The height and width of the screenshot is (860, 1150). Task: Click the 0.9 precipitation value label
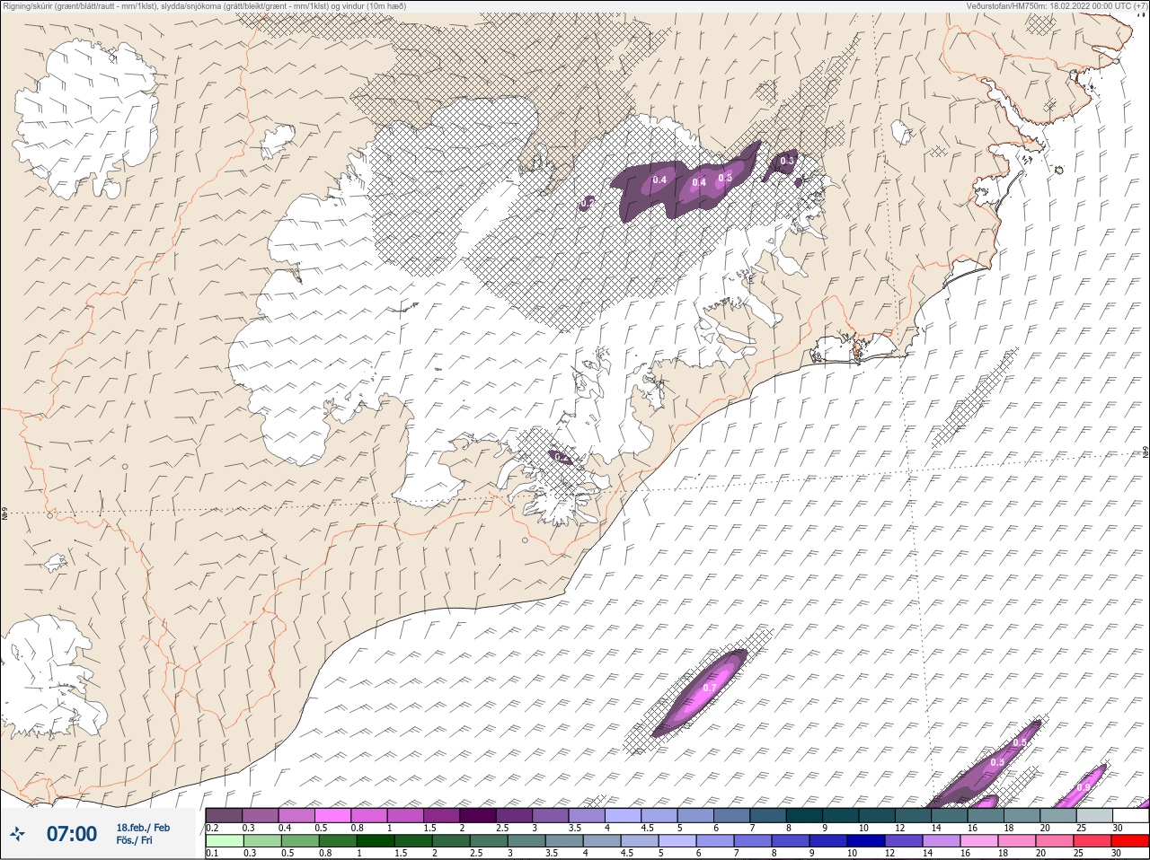[x=1084, y=787]
